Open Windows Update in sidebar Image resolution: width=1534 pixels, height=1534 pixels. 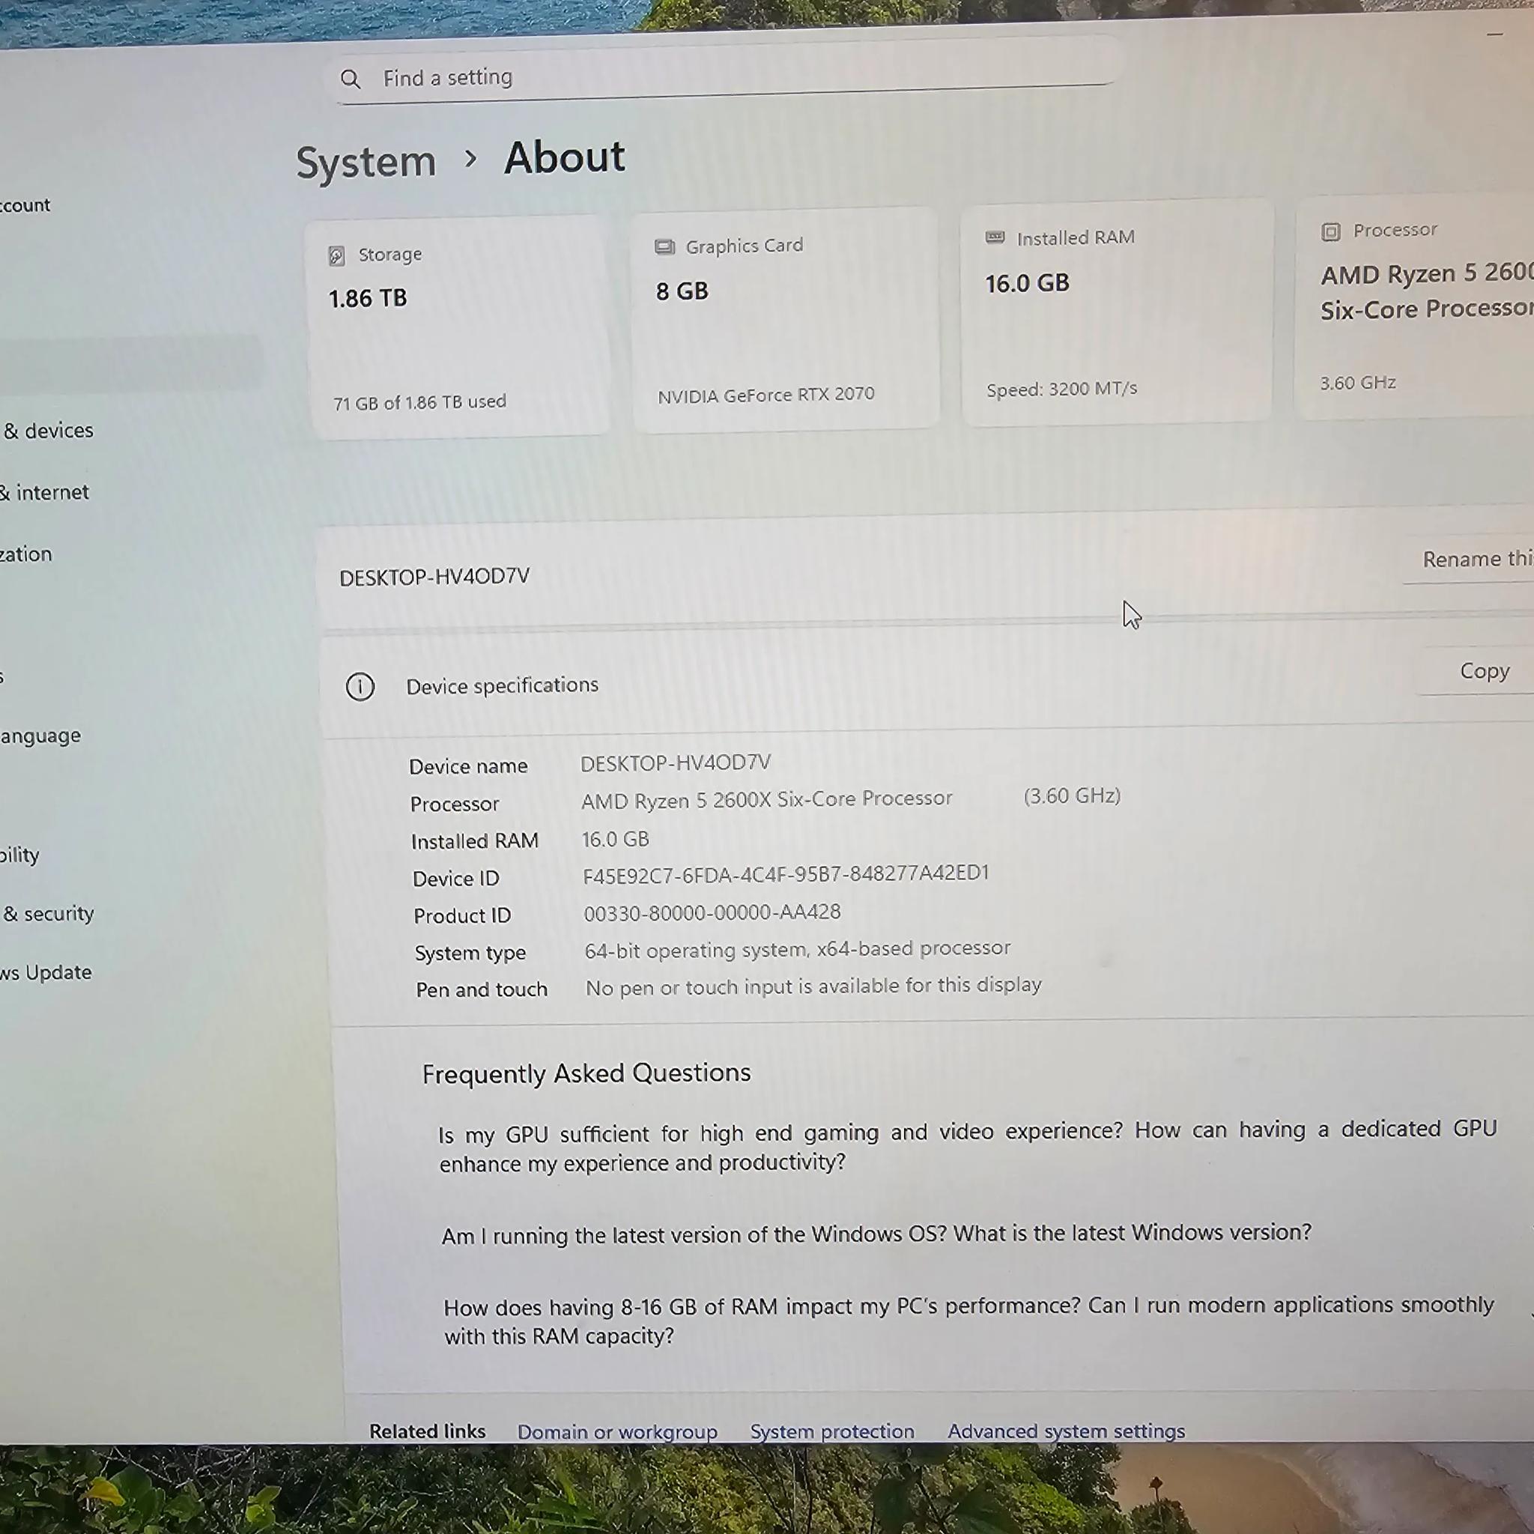46,973
